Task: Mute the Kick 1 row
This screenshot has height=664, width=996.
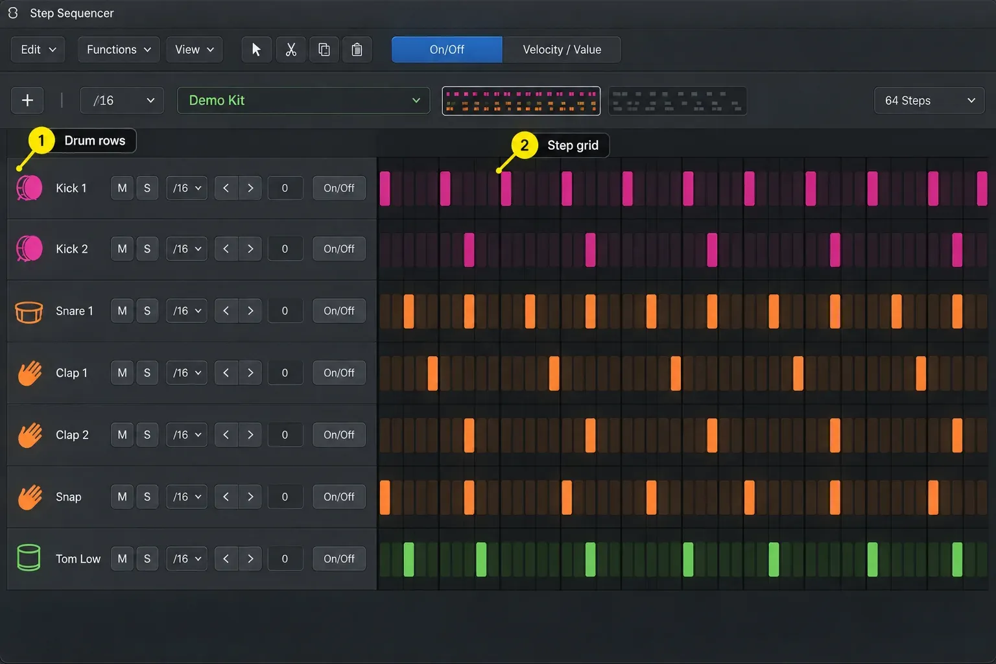Action: (x=122, y=188)
